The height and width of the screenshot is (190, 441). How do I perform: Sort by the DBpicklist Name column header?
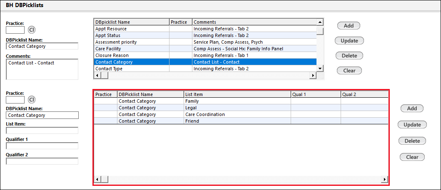click(x=131, y=22)
